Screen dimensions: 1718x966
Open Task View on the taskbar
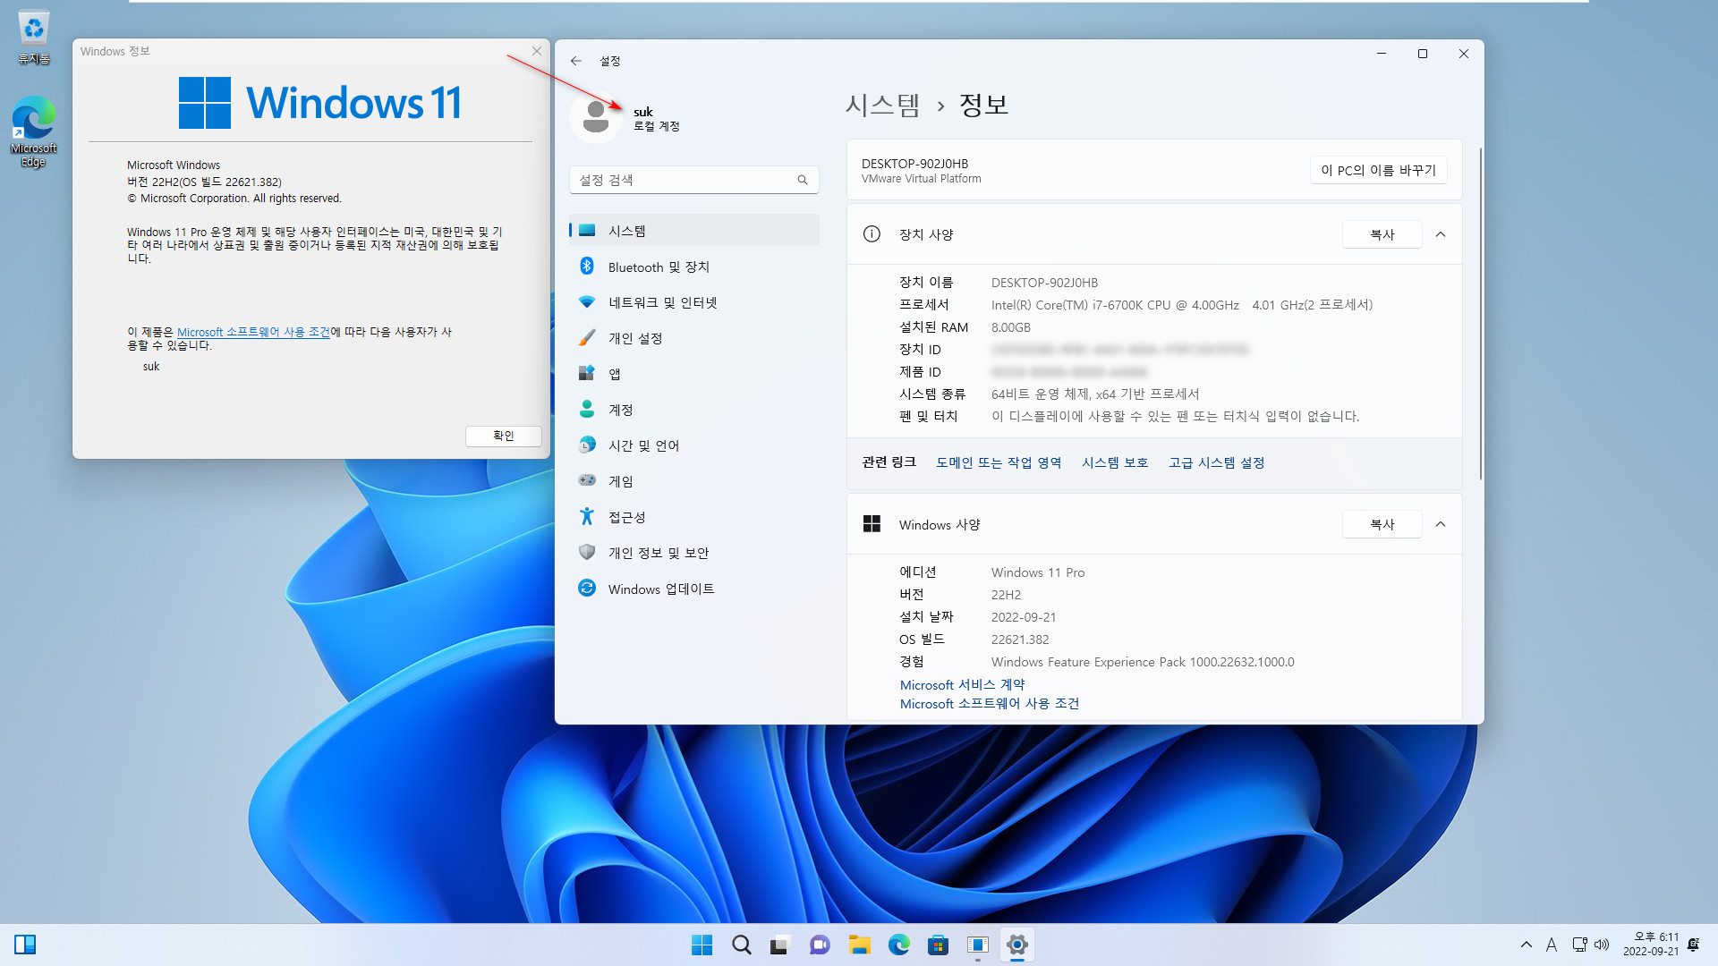[780, 945]
